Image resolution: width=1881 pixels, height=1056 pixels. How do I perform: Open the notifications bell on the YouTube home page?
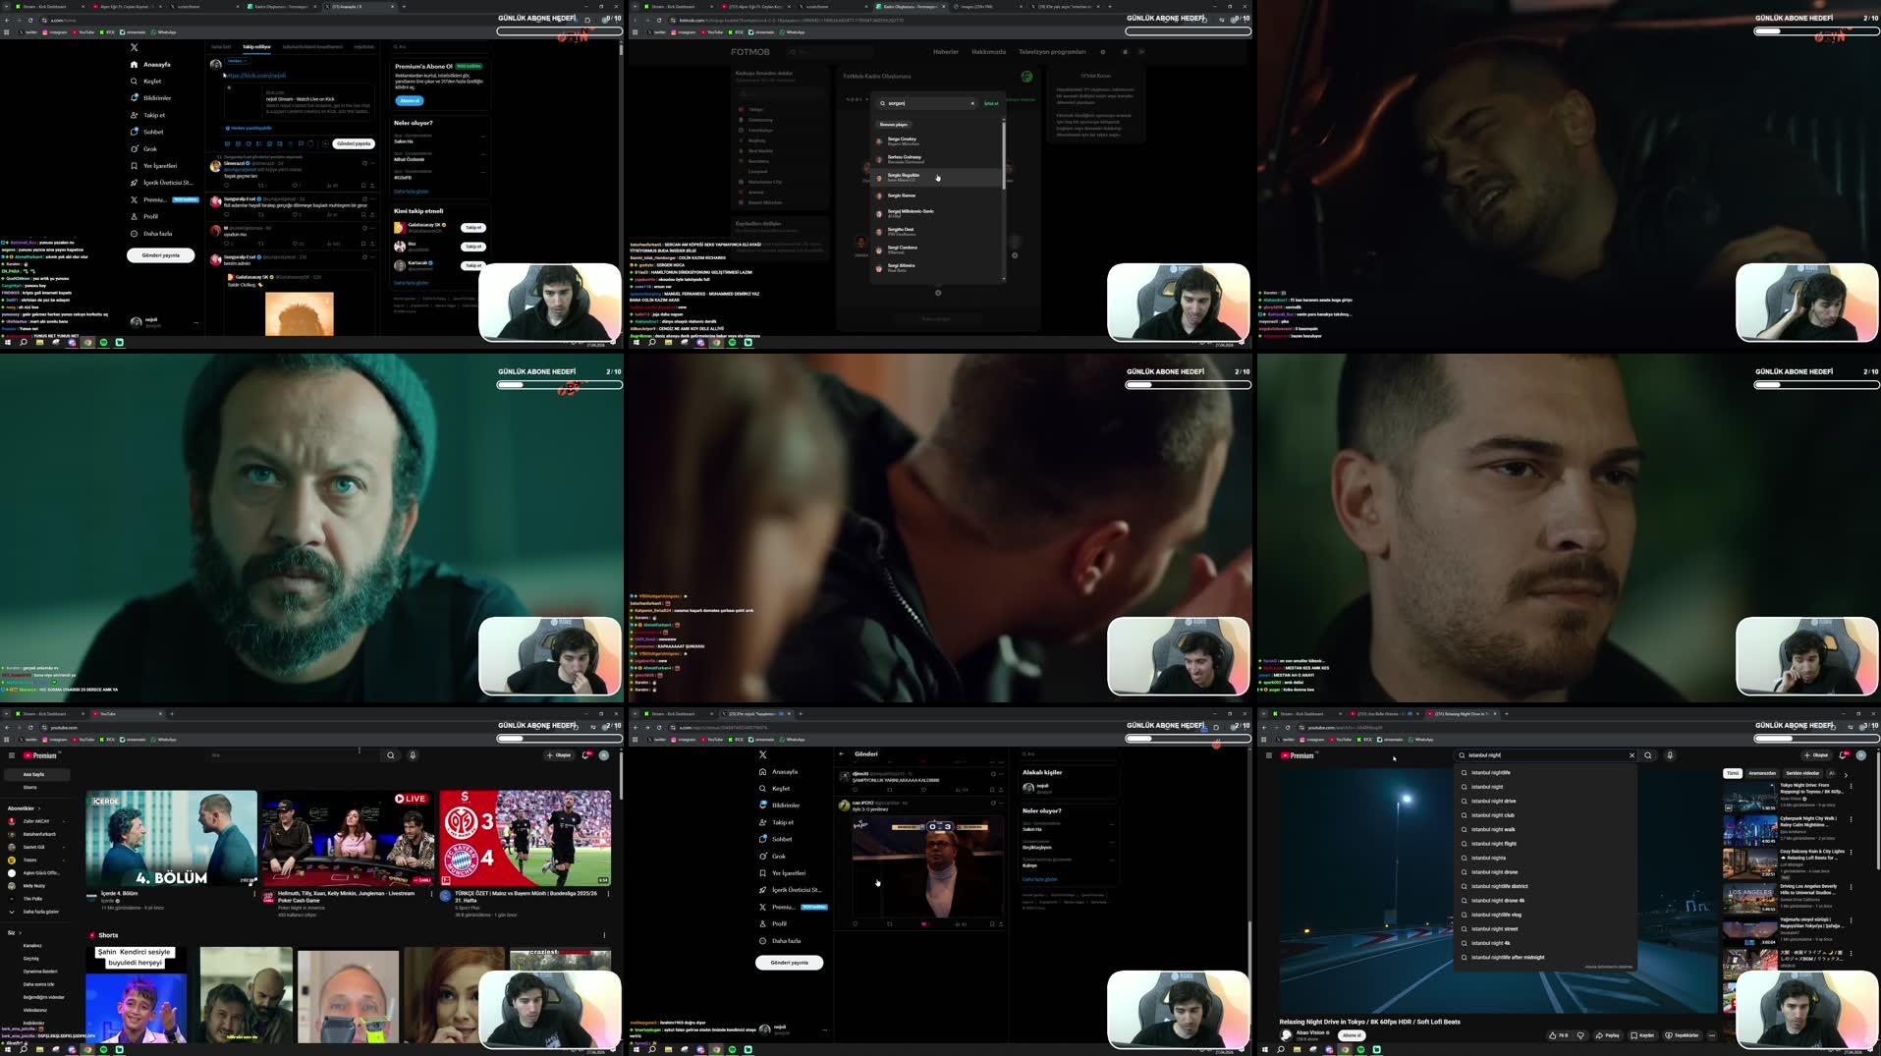[587, 755]
